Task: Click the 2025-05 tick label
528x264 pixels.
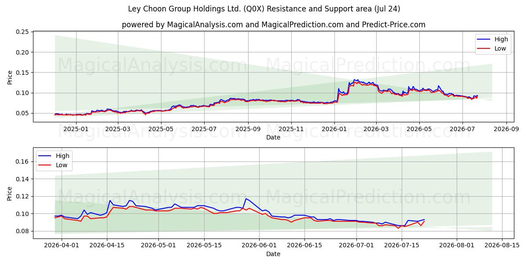Action: pos(161,129)
